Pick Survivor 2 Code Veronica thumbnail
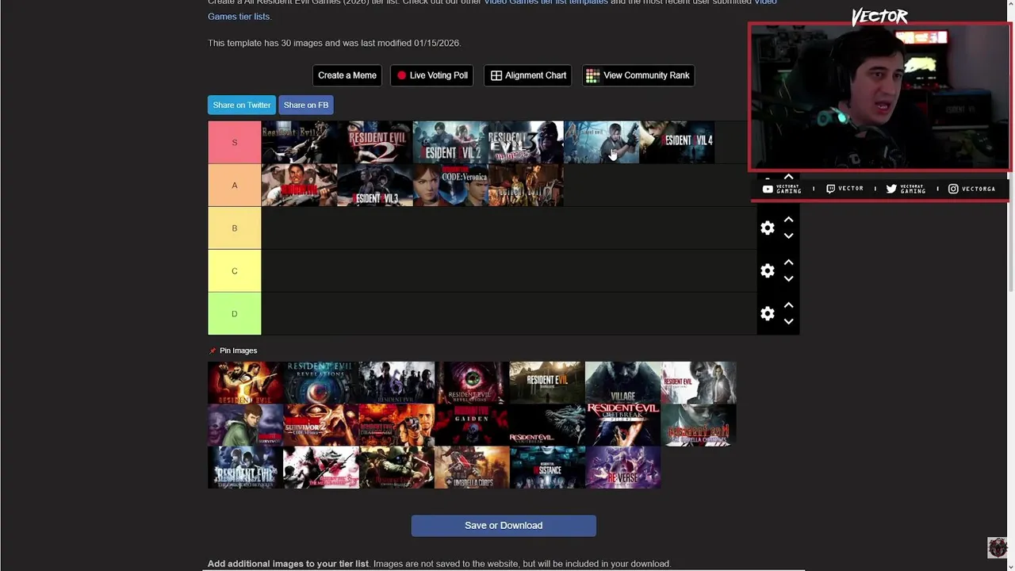This screenshot has width=1015, height=571. [x=320, y=425]
